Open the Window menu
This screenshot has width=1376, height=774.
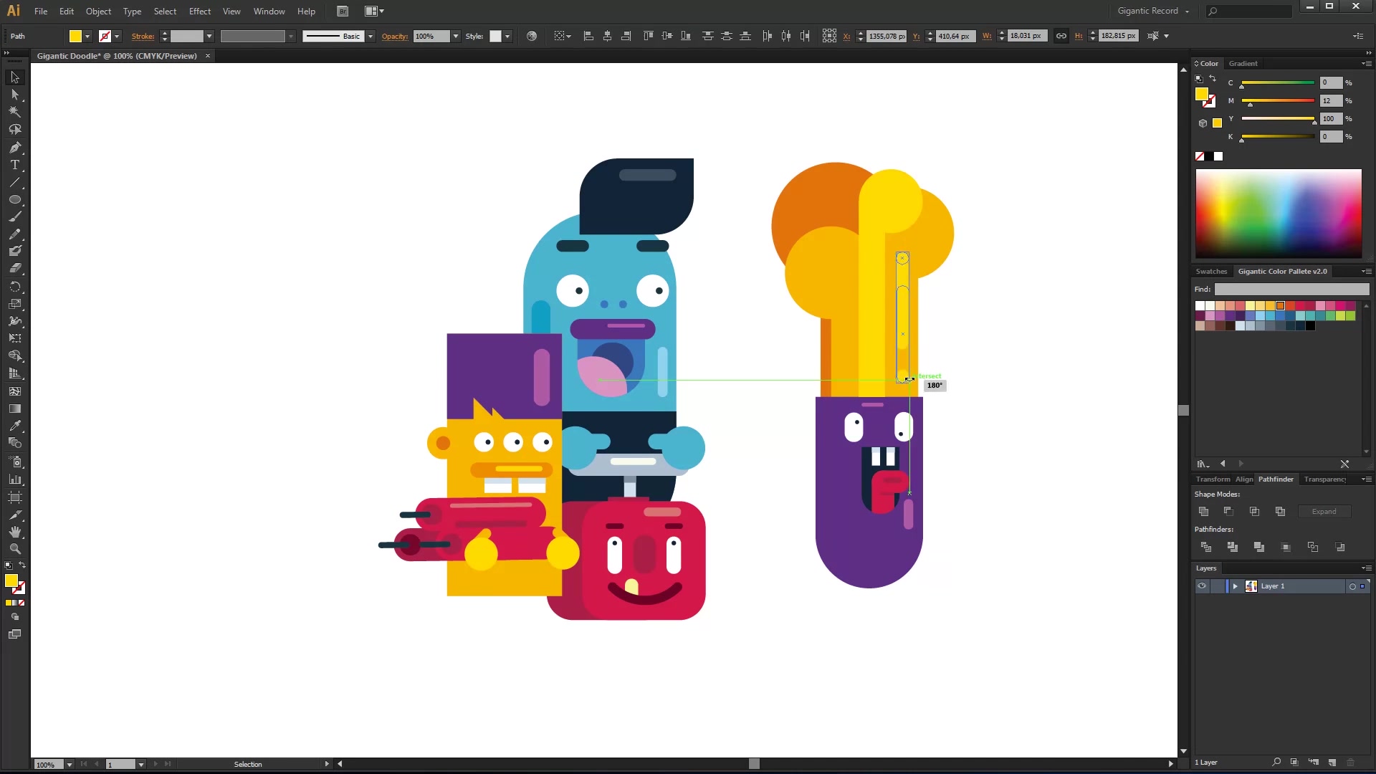(x=269, y=11)
